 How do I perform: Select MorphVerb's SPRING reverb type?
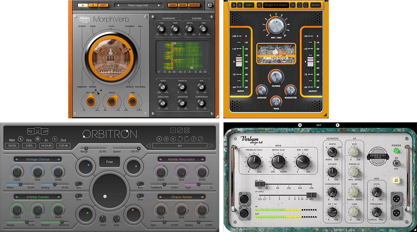[92, 87]
